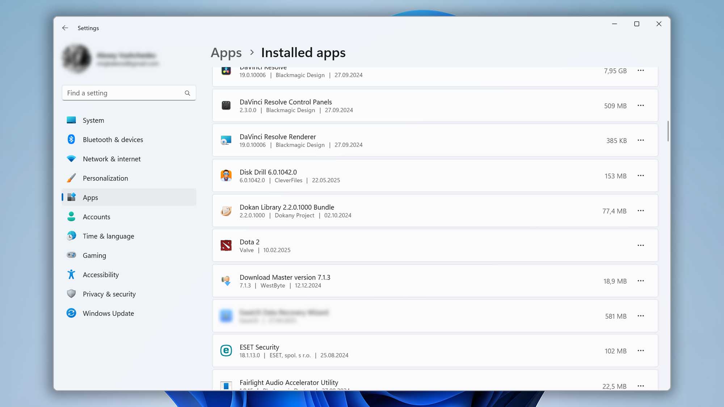Click the Bluetooth icon in sidebar
The width and height of the screenshot is (724, 407).
point(71,139)
